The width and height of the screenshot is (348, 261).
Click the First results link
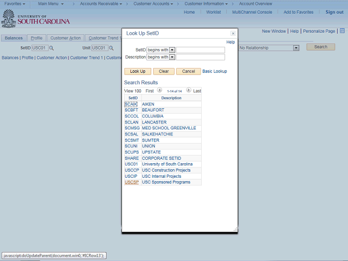(x=150, y=91)
